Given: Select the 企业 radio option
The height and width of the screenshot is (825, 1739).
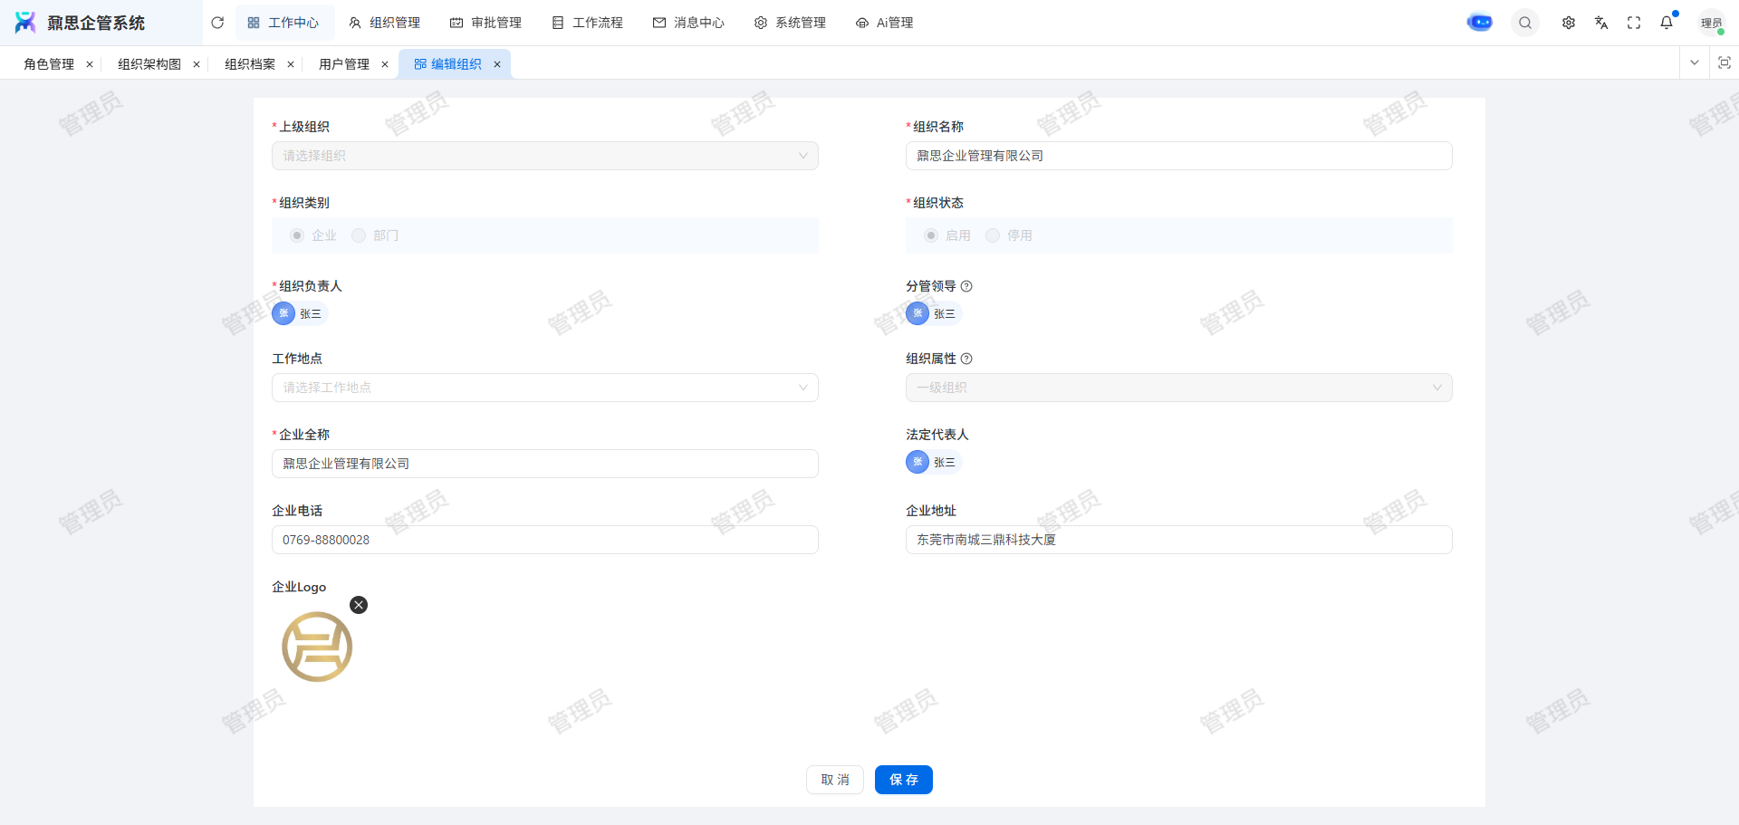Looking at the screenshot, I should point(297,235).
